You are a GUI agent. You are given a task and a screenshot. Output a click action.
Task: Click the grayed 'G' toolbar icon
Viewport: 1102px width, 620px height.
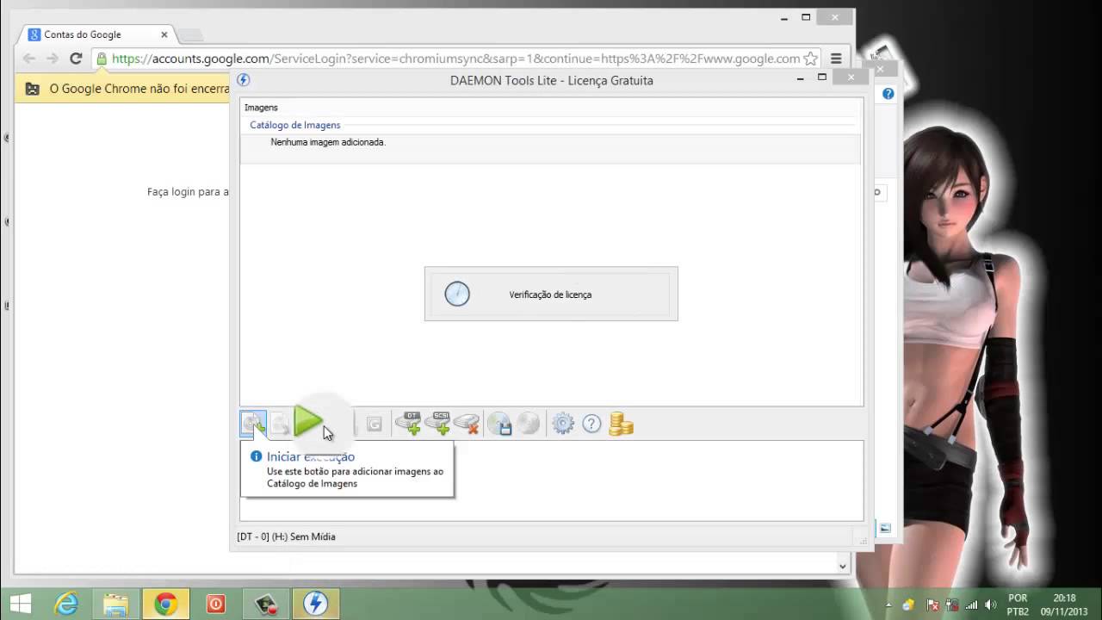point(374,424)
